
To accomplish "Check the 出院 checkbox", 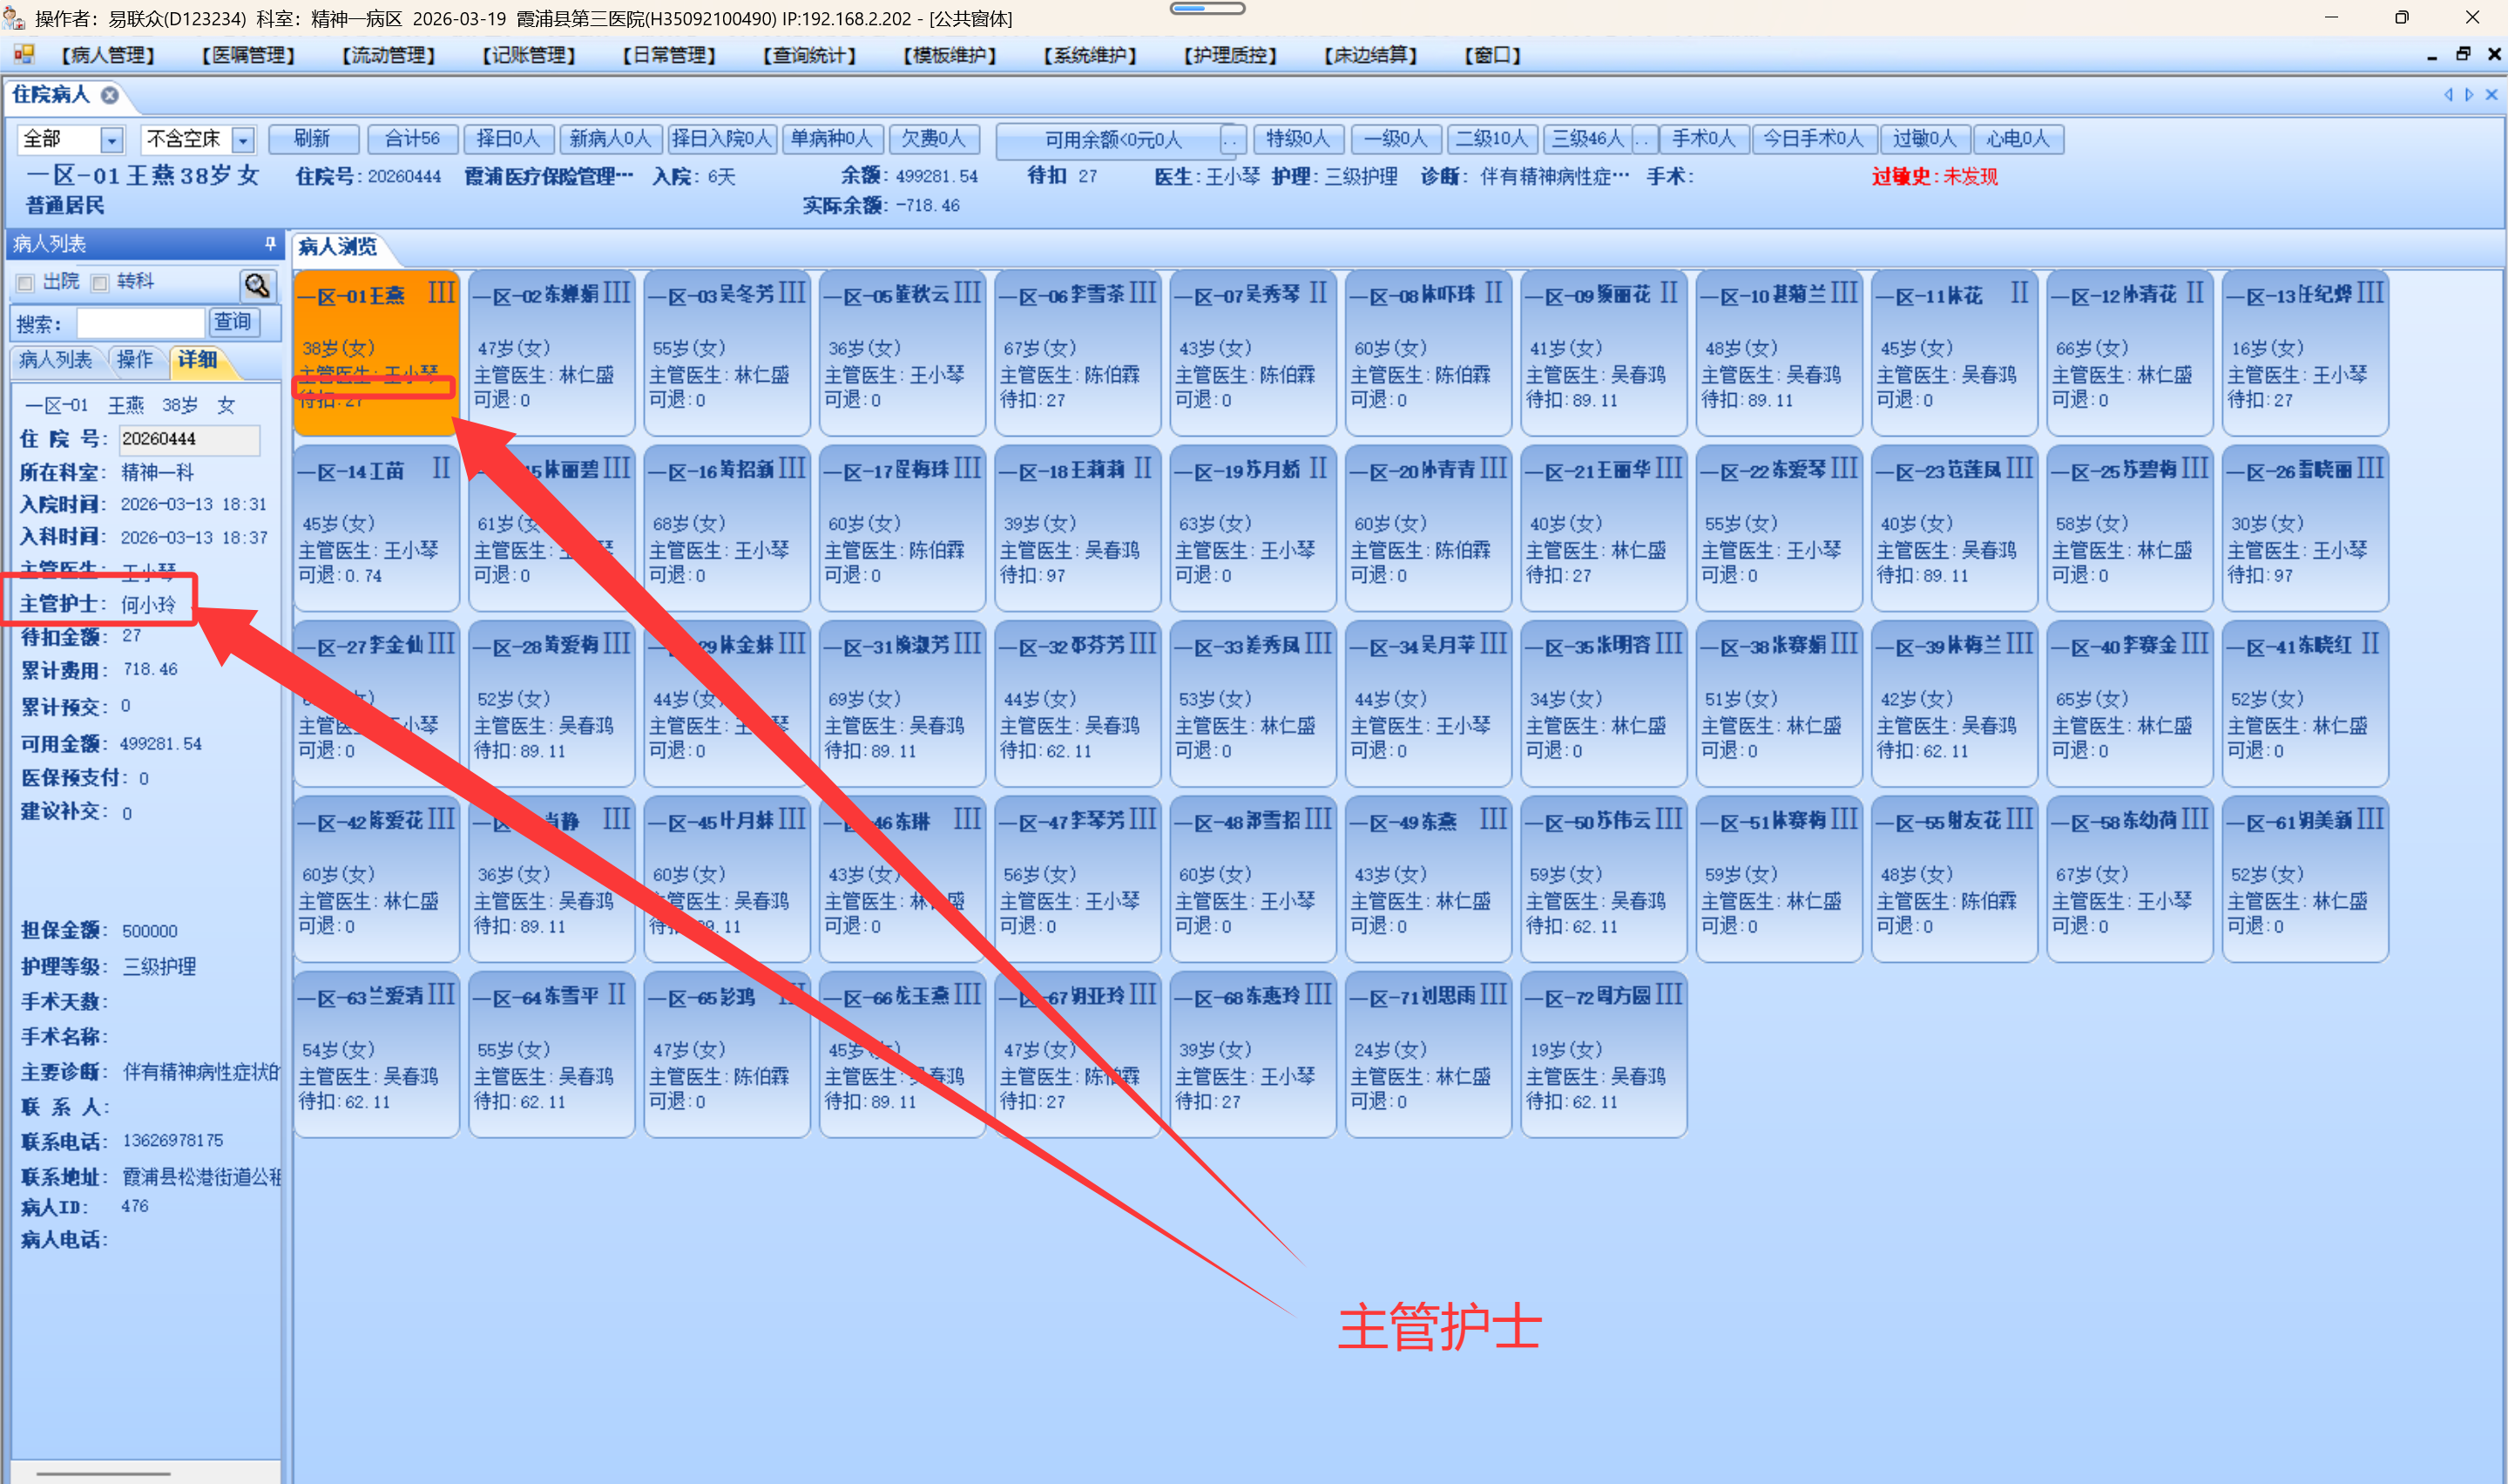I will (26, 283).
